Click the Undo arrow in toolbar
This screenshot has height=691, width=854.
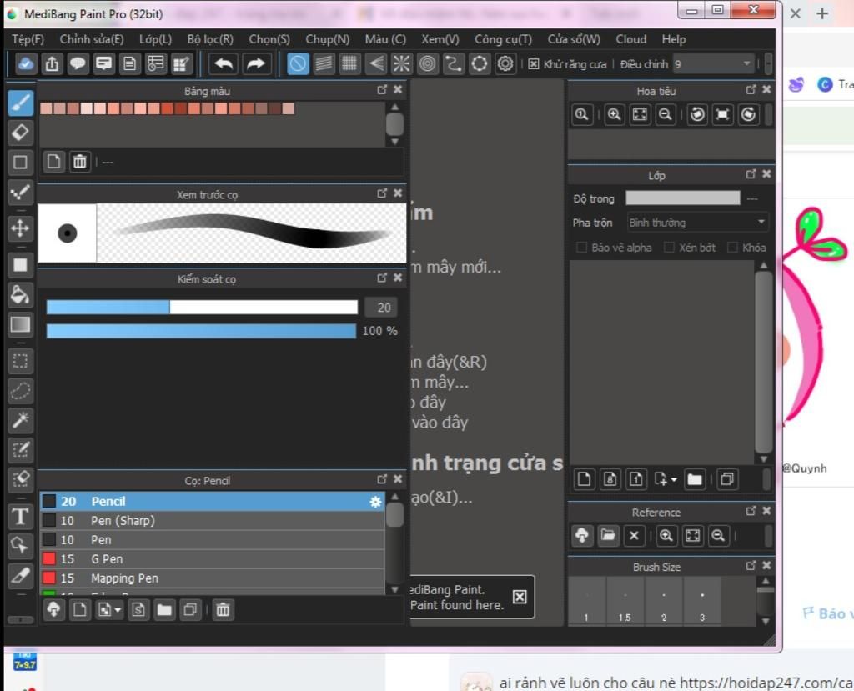[x=224, y=63]
